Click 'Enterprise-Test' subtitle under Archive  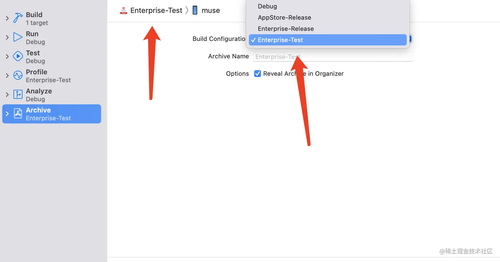click(x=48, y=118)
